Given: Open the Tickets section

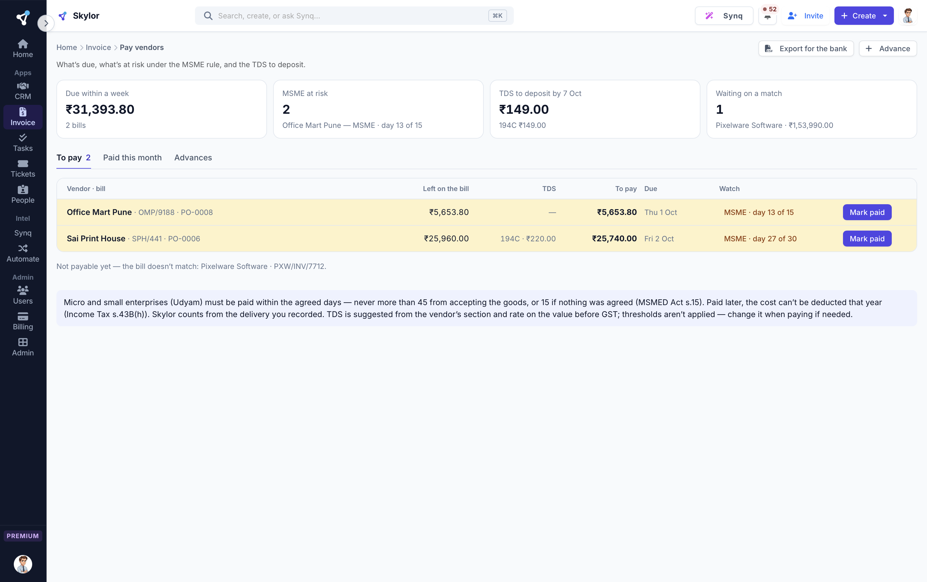Looking at the screenshot, I should (x=23, y=169).
